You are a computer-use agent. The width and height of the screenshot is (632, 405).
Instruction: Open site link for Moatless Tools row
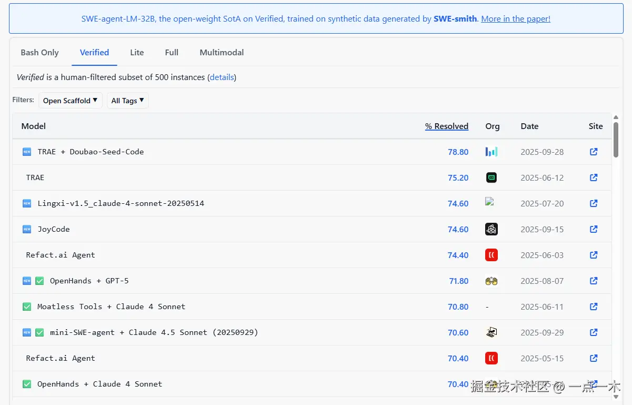pyautogui.click(x=594, y=307)
